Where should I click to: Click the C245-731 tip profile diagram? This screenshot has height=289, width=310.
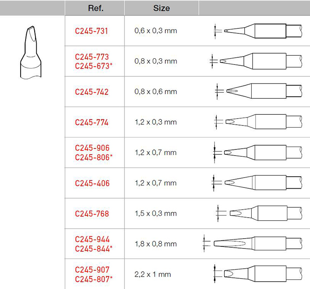[260, 31]
